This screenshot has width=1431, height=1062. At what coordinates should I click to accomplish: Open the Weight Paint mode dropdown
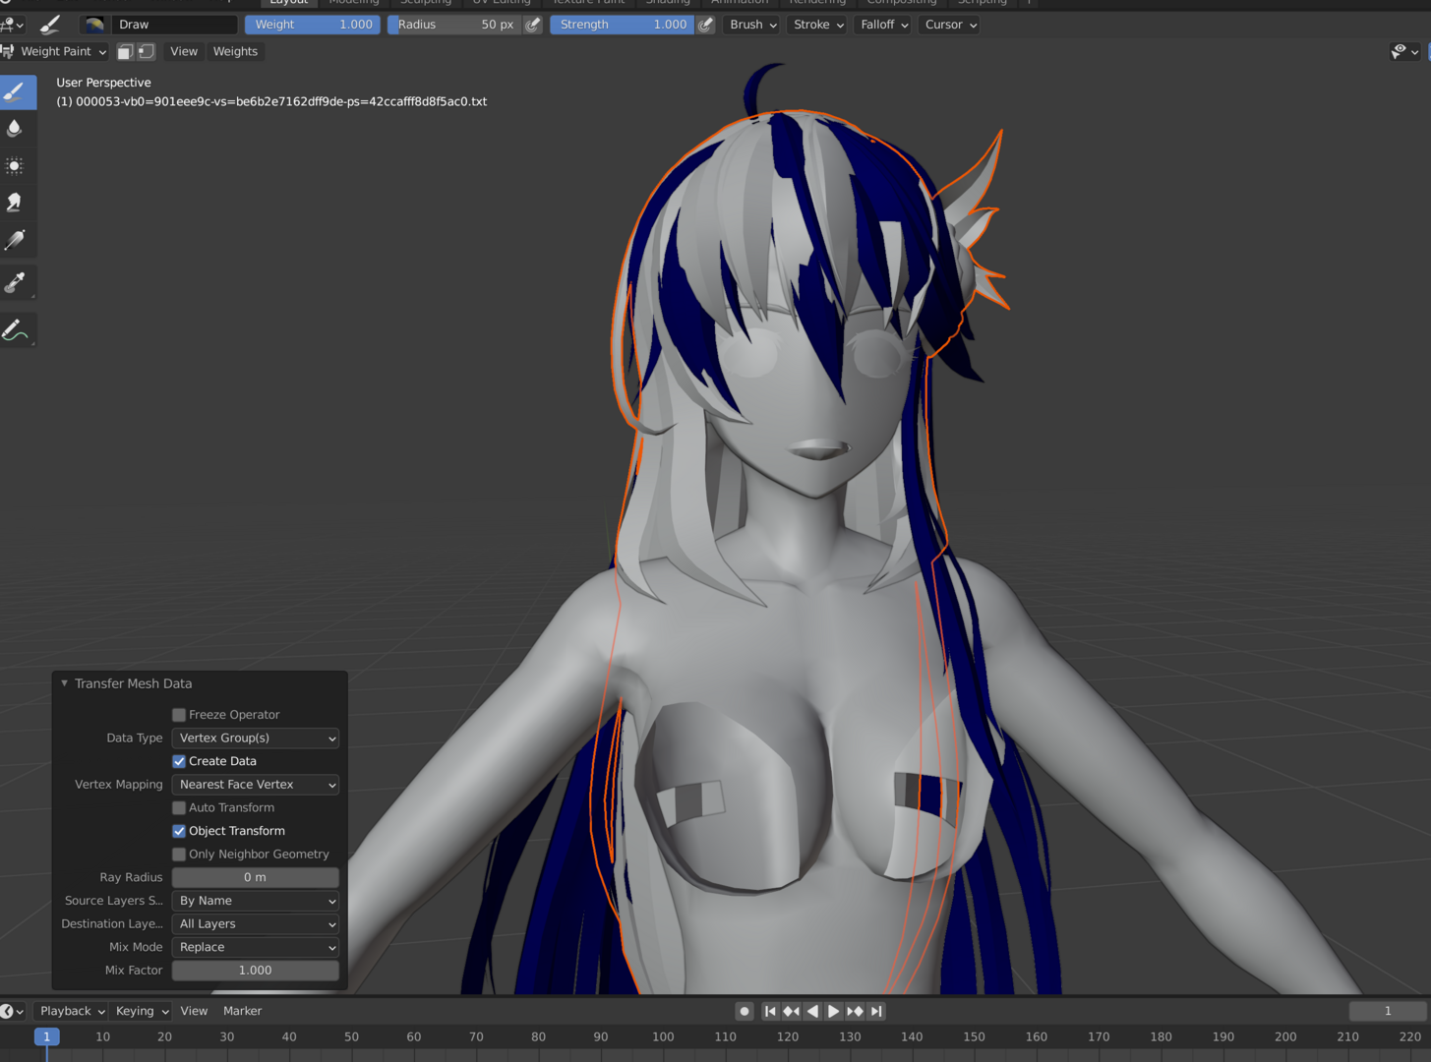coord(55,51)
